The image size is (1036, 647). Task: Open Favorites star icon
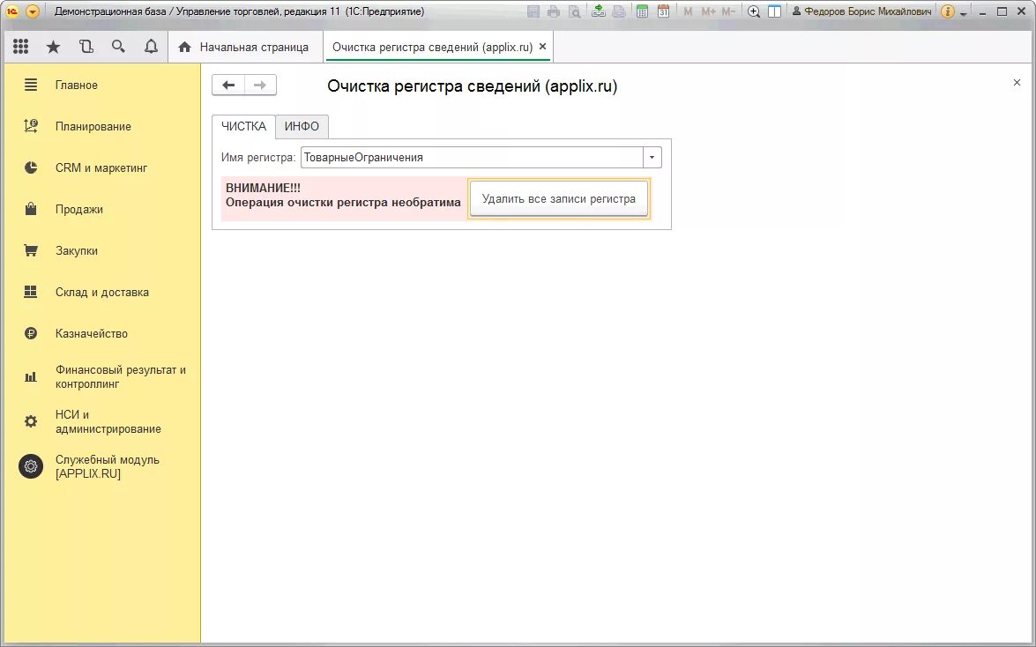point(54,46)
